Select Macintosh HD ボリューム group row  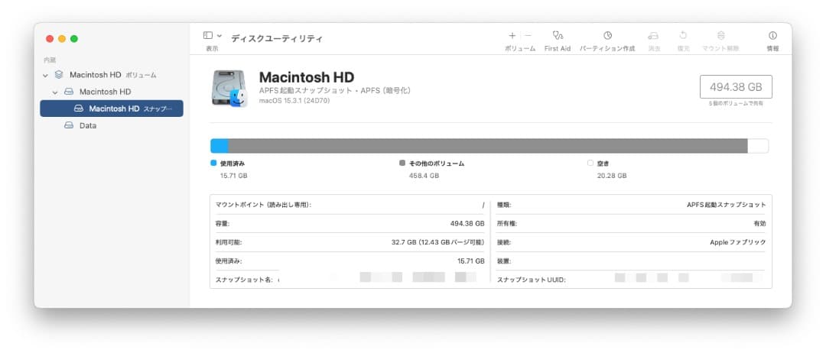(112, 75)
